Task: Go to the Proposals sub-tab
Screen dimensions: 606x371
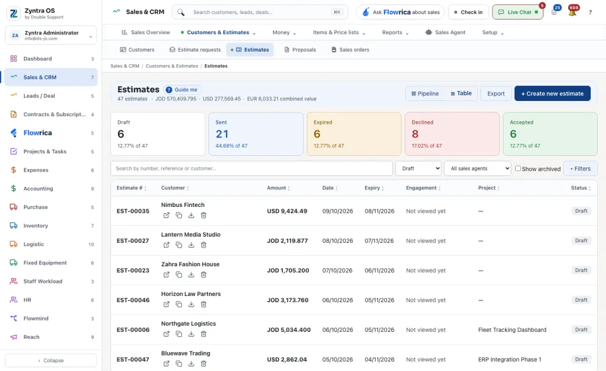Action: coord(300,50)
